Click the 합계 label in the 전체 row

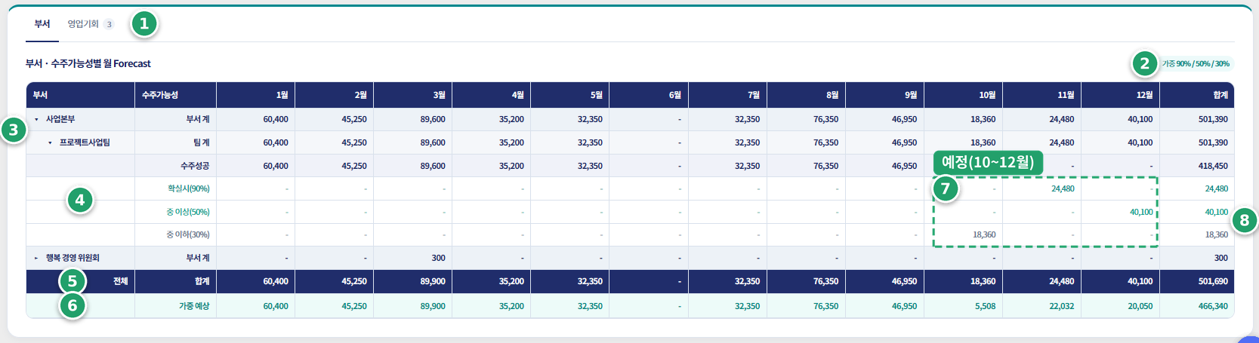click(202, 281)
